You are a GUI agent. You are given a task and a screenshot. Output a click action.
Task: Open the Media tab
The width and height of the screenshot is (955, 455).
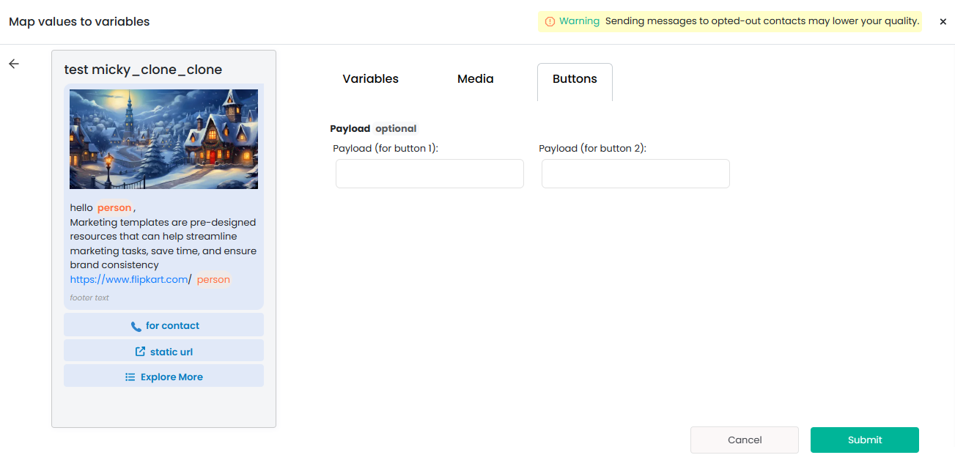[x=475, y=79]
